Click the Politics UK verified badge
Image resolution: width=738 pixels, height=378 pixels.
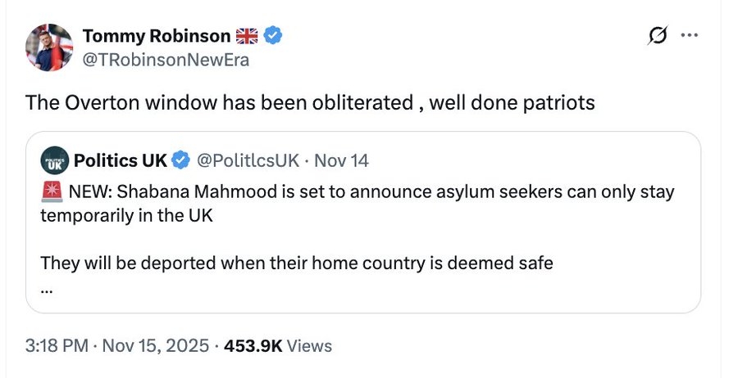(180, 160)
